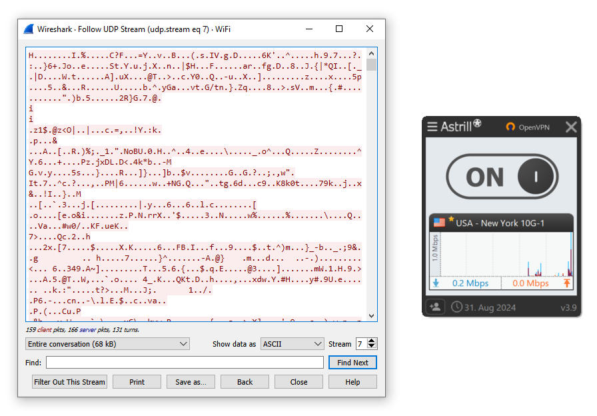This screenshot has height=416, width=597.
Task: Click the Wireshark shark fin title icon
Action: pos(29,29)
